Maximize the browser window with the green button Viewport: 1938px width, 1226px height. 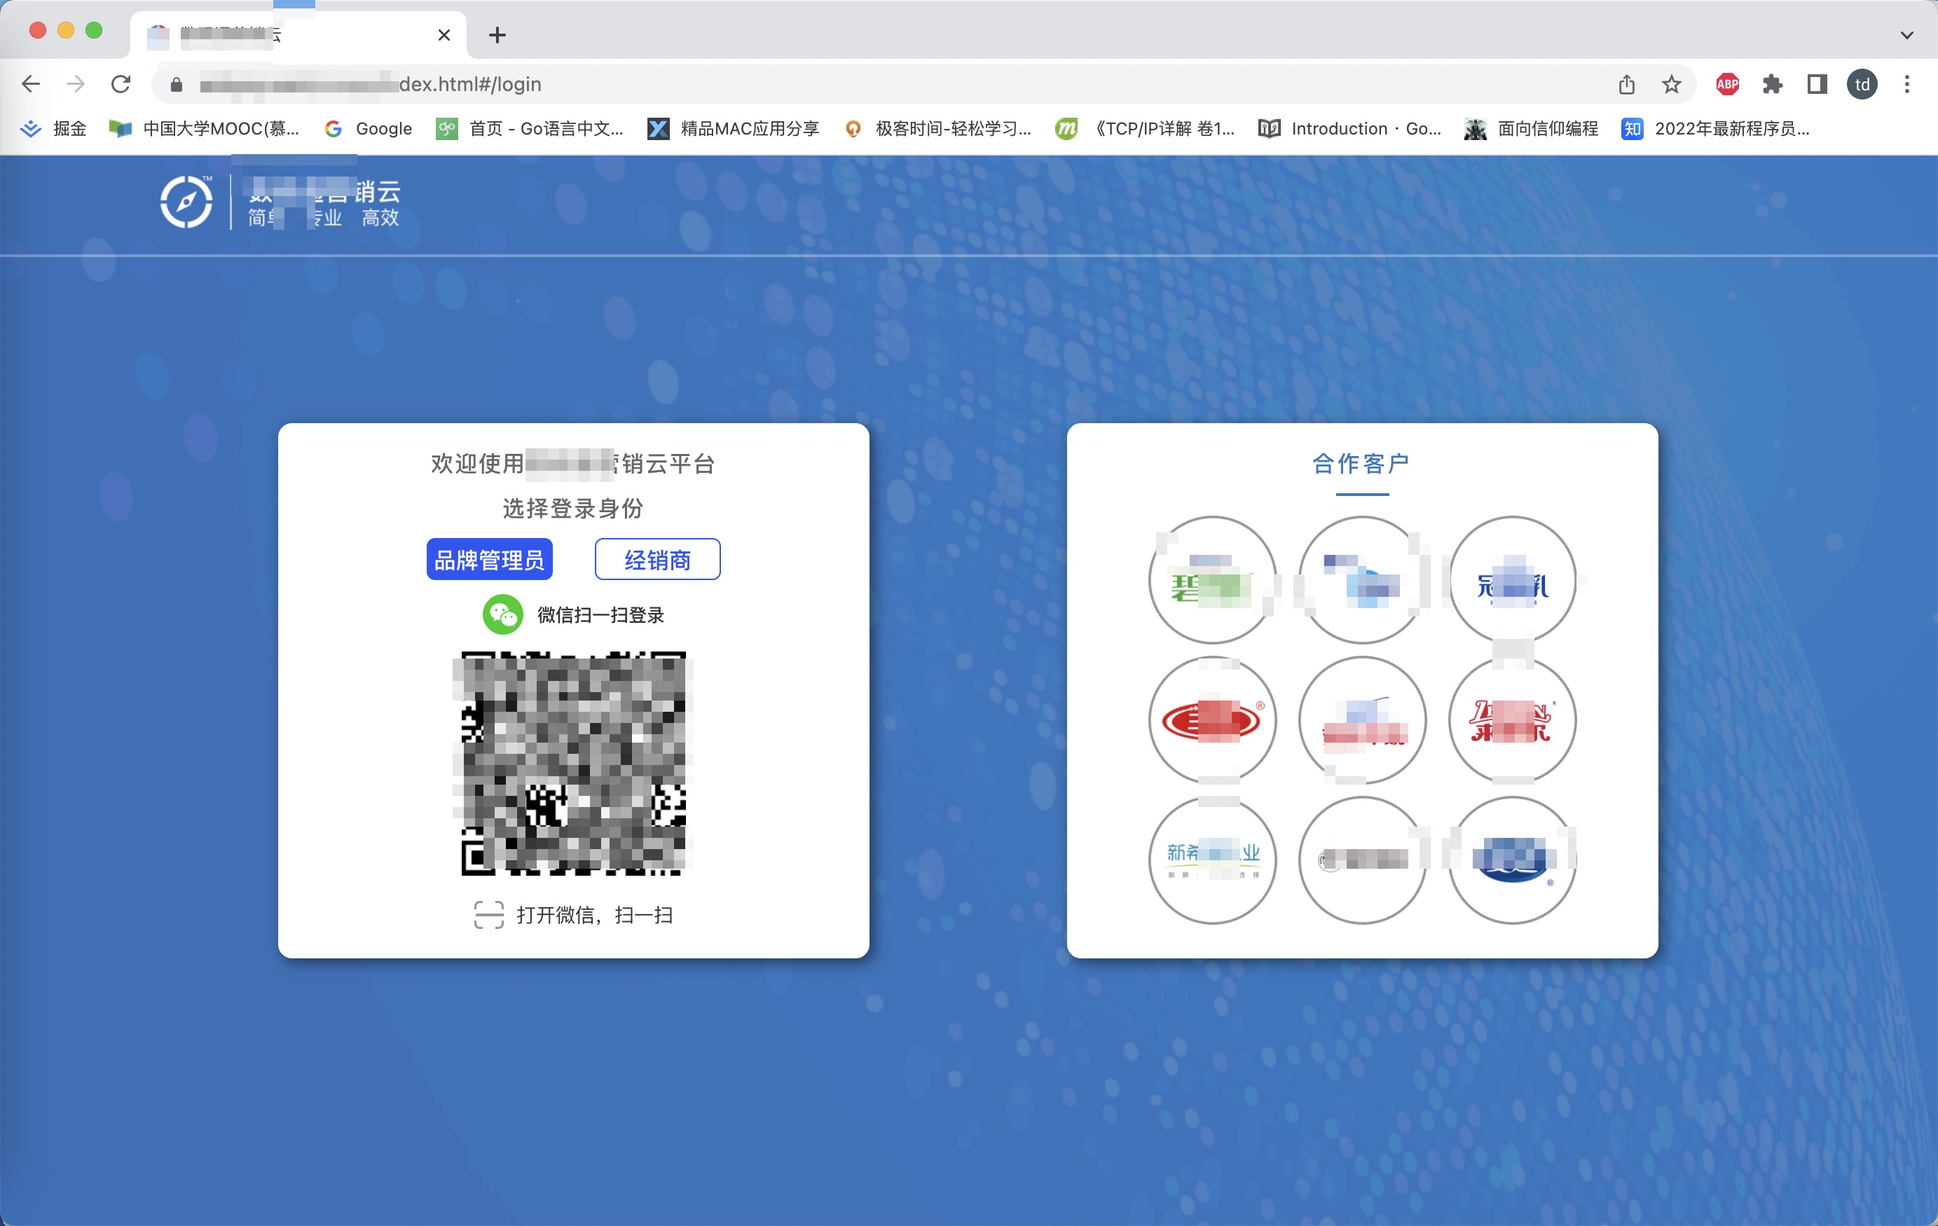pos(94,31)
